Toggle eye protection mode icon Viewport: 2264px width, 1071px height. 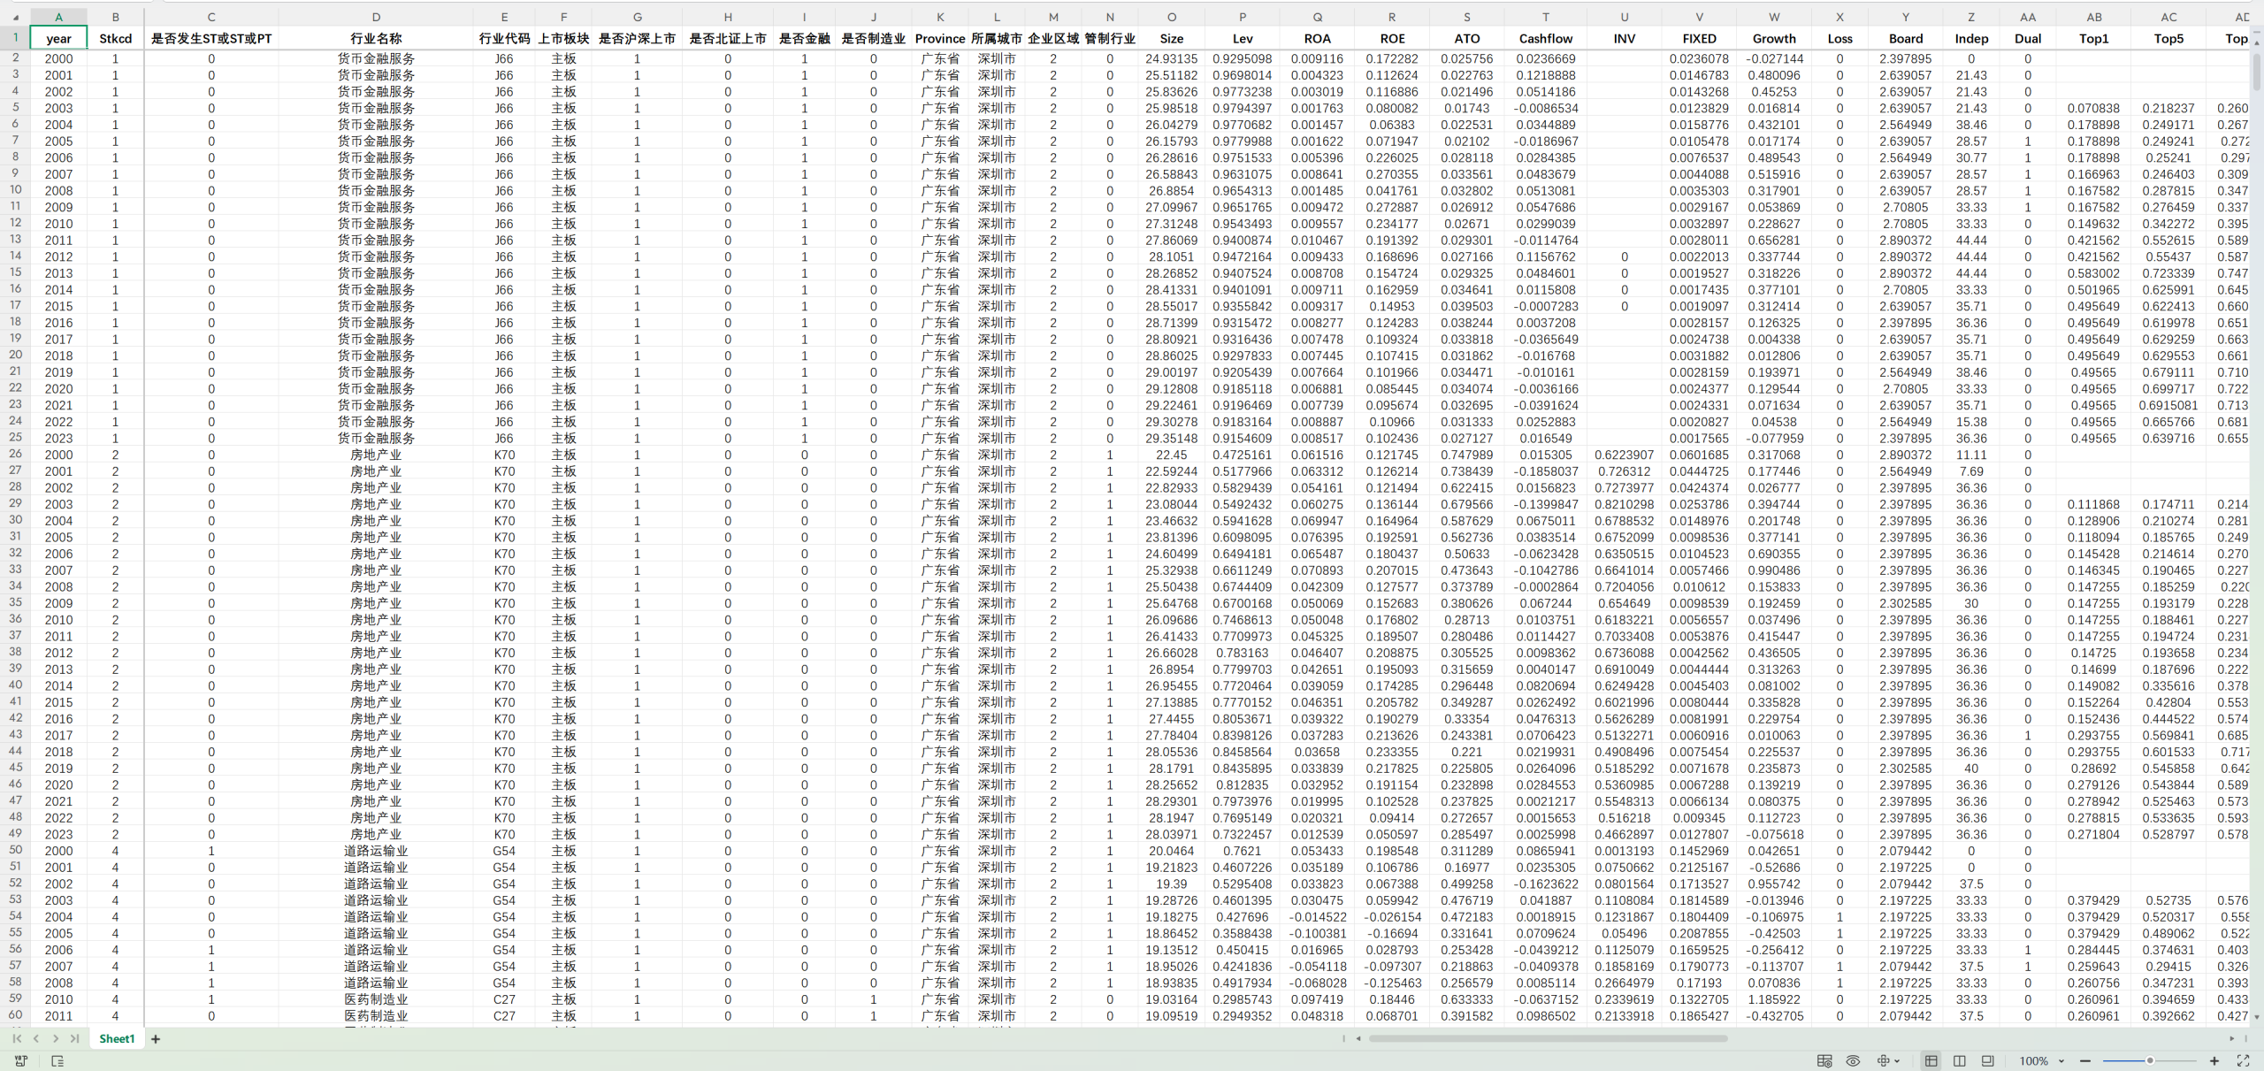point(1853,1061)
